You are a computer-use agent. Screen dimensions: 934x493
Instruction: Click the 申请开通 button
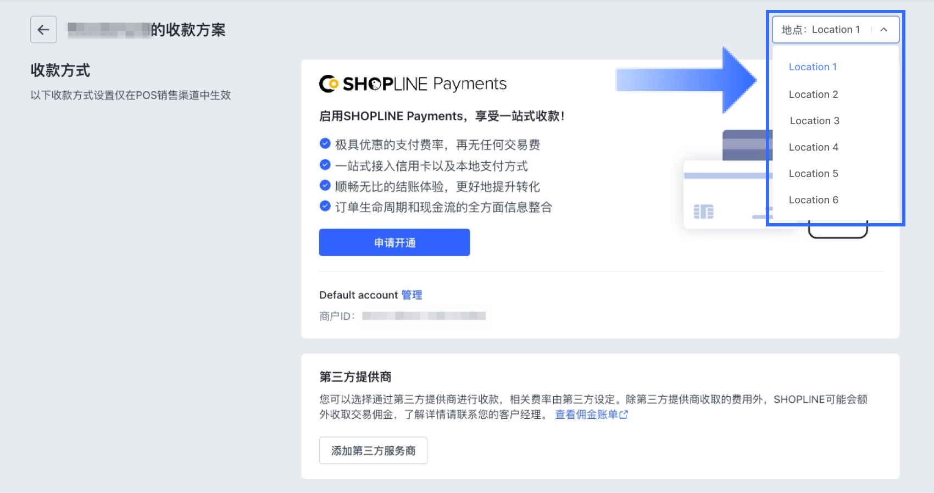tap(394, 242)
